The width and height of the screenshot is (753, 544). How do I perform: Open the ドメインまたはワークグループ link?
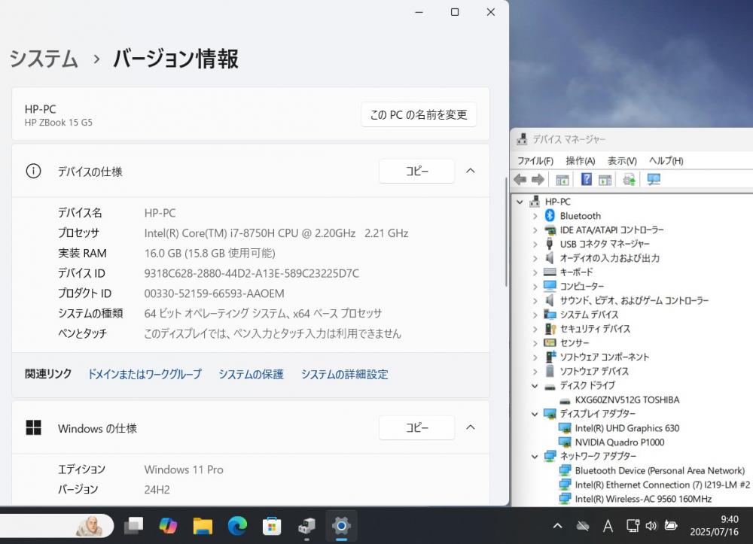point(145,374)
